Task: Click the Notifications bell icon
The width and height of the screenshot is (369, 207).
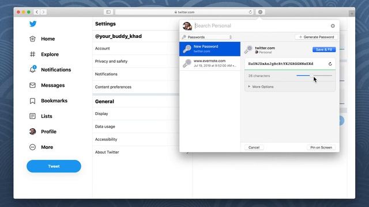Action: pos(32,70)
